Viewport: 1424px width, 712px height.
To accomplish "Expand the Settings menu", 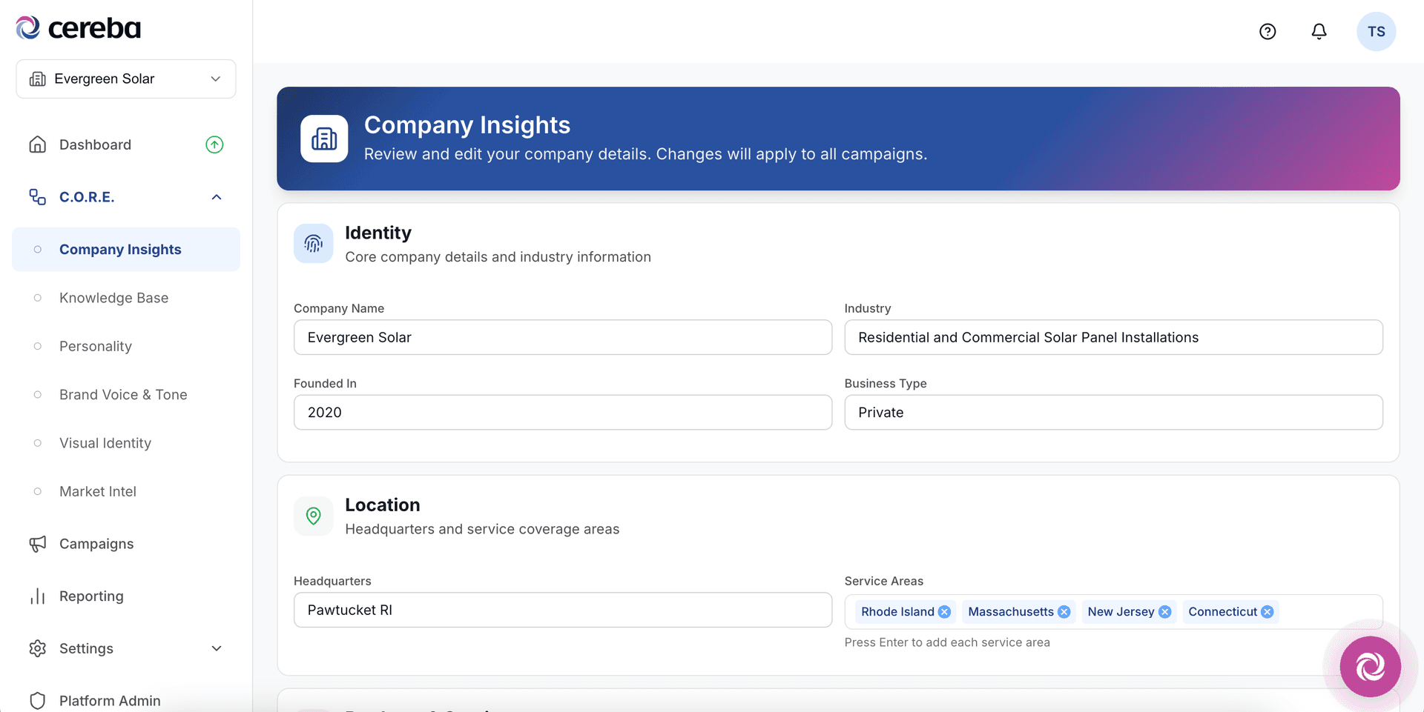I will [x=216, y=648].
